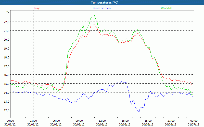
Task: Click the 21,0 y-axis value
Action: 7,31
